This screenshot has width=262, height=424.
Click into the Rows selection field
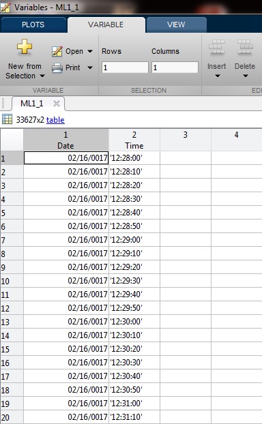[x=125, y=67]
